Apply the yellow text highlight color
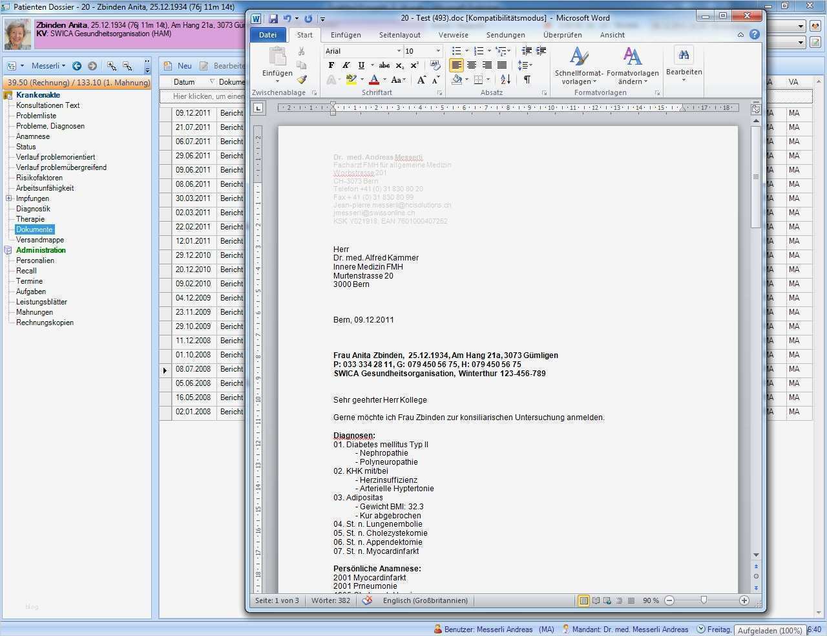Image resolution: width=827 pixels, height=636 pixels. pos(351,80)
